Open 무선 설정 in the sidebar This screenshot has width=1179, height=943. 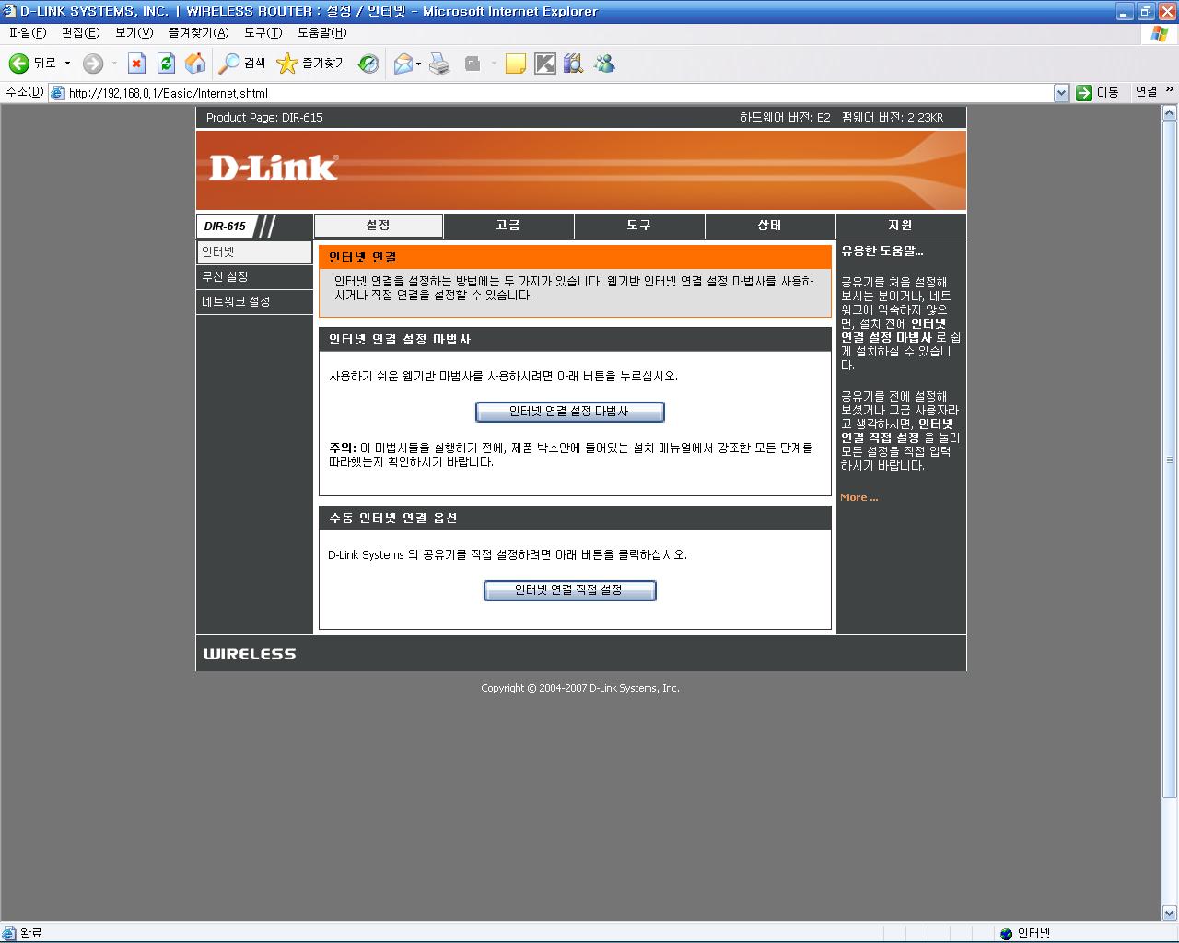[255, 277]
